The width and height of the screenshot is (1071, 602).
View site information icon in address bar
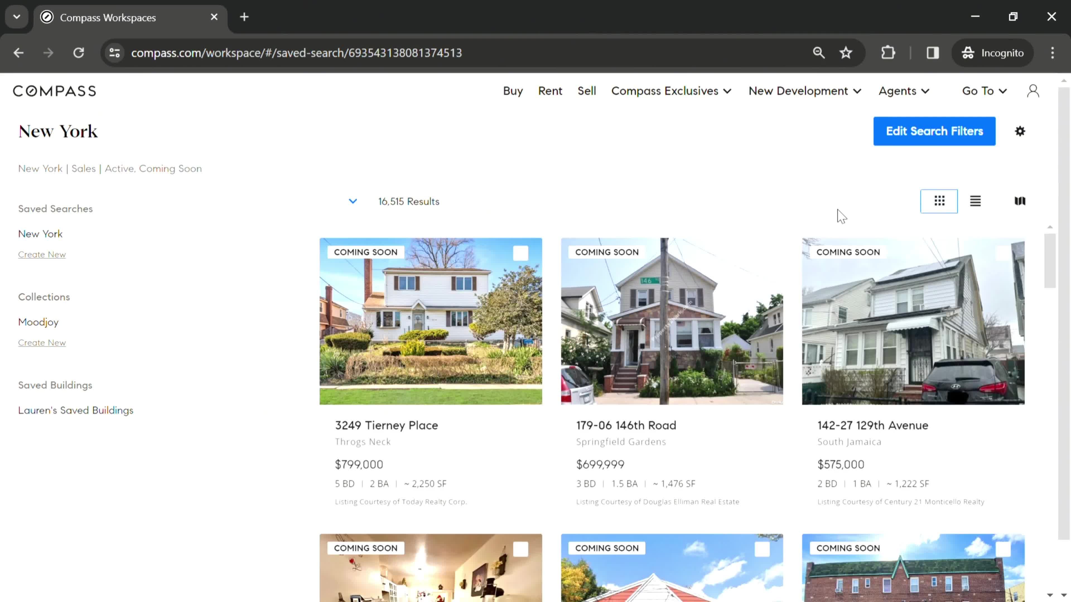click(115, 53)
